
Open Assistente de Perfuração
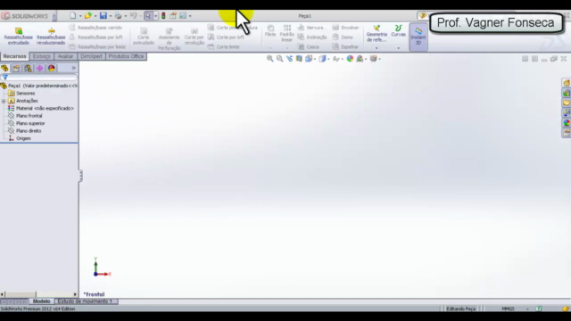pyautogui.click(x=169, y=38)
